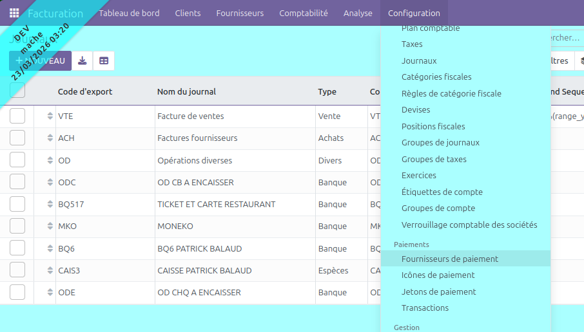Open the Comptabilité dropdown menu

(x=303, y=13)
